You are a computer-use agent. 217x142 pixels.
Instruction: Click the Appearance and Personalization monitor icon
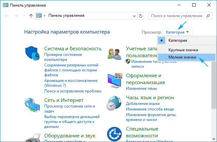(x=114, y=81)
